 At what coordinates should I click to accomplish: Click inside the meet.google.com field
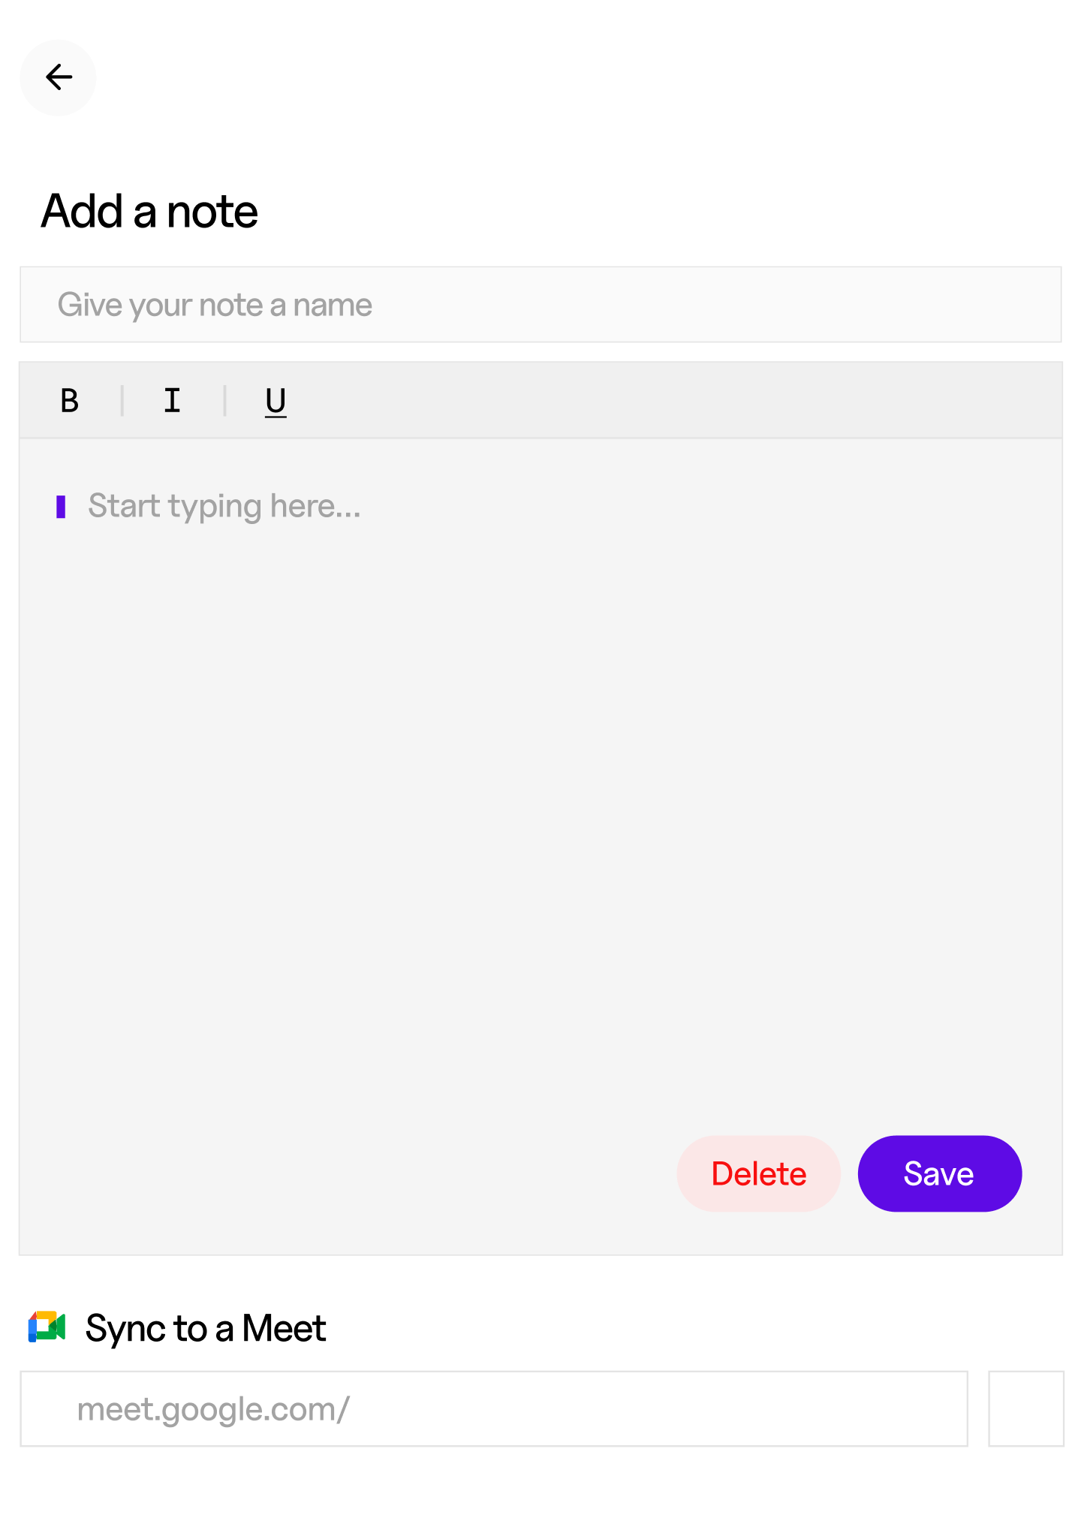pos(494,1409)
